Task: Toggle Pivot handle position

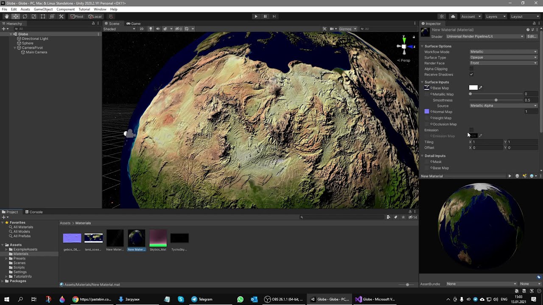Action: pyautogui.click(x=77, y=17)
